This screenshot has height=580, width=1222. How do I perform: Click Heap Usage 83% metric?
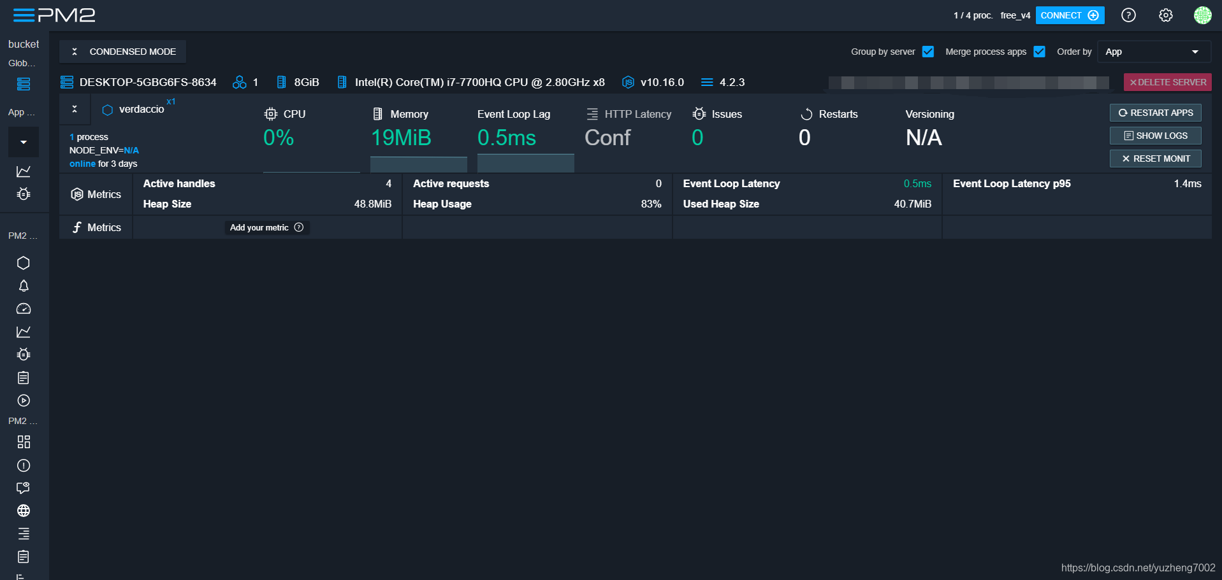537,204
